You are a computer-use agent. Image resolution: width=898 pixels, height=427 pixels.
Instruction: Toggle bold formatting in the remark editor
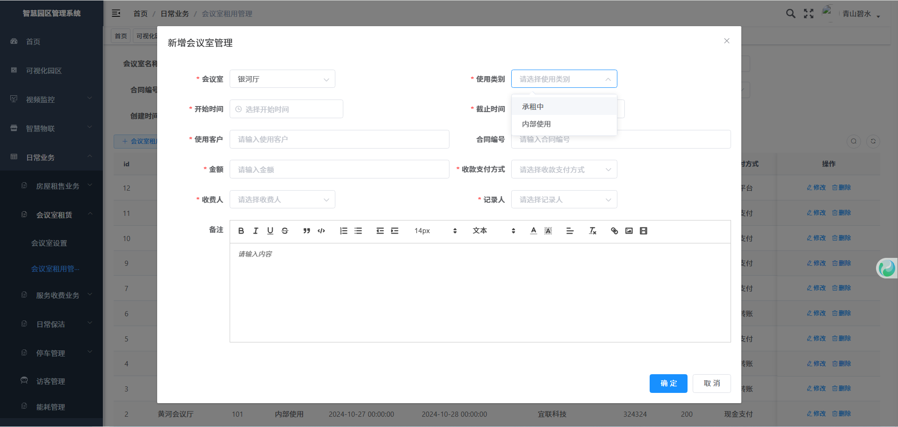pyautogui.click(x=241, y=231)
